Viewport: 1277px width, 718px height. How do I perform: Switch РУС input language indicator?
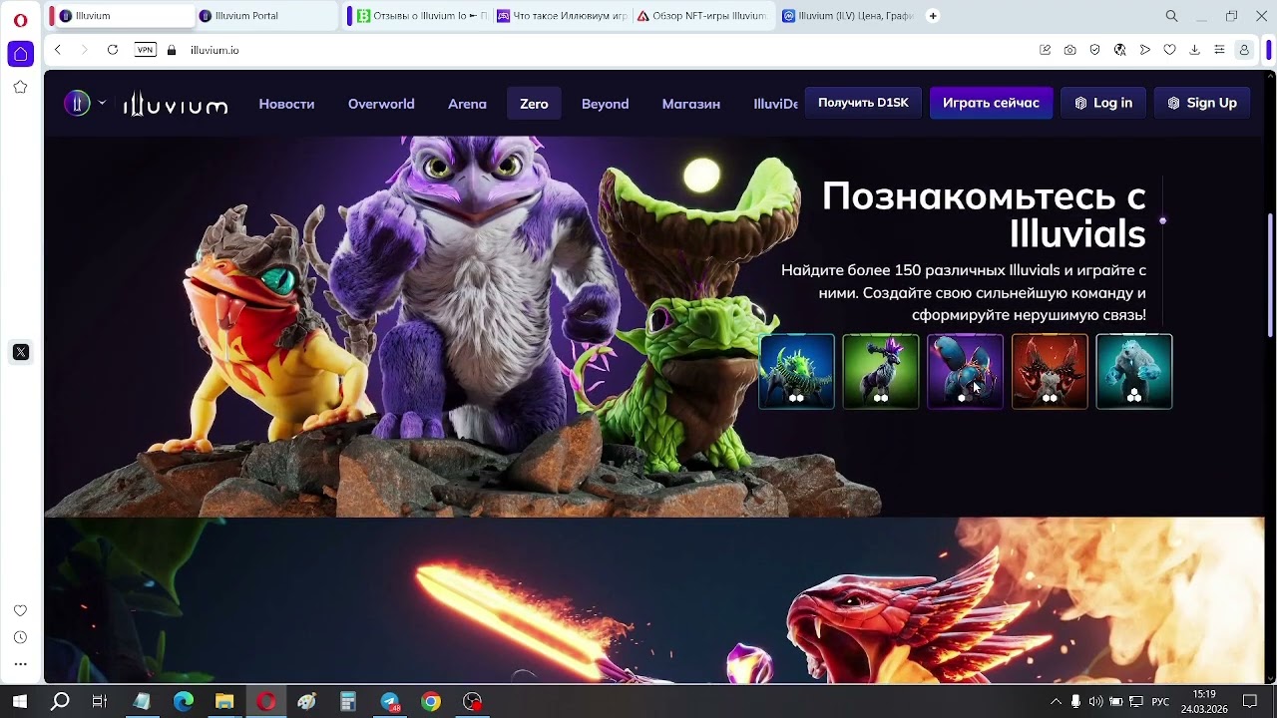pos(1160,701)
